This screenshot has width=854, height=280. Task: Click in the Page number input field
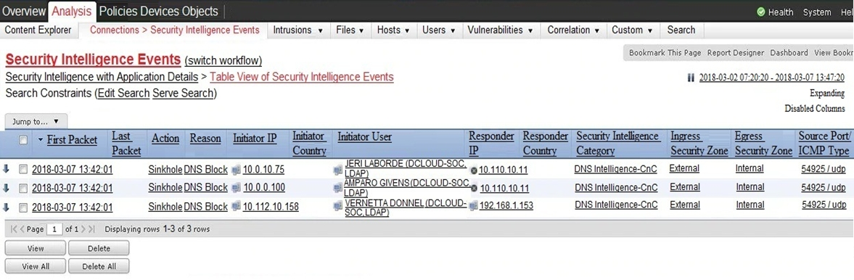coord(54,229)
